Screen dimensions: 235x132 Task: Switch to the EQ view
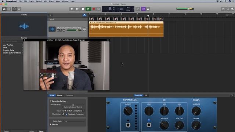point(146,95)
